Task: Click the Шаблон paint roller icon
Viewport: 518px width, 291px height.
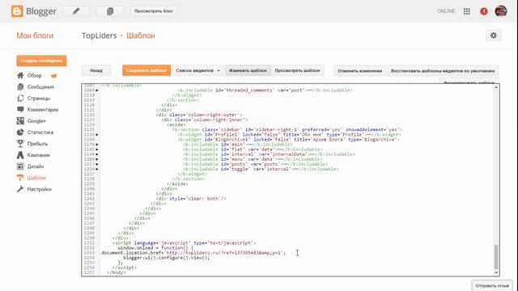Action: tap(20, 178)
